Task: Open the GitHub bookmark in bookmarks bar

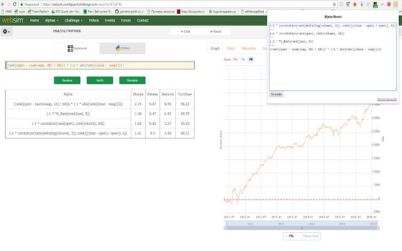Action: [129, 11]
